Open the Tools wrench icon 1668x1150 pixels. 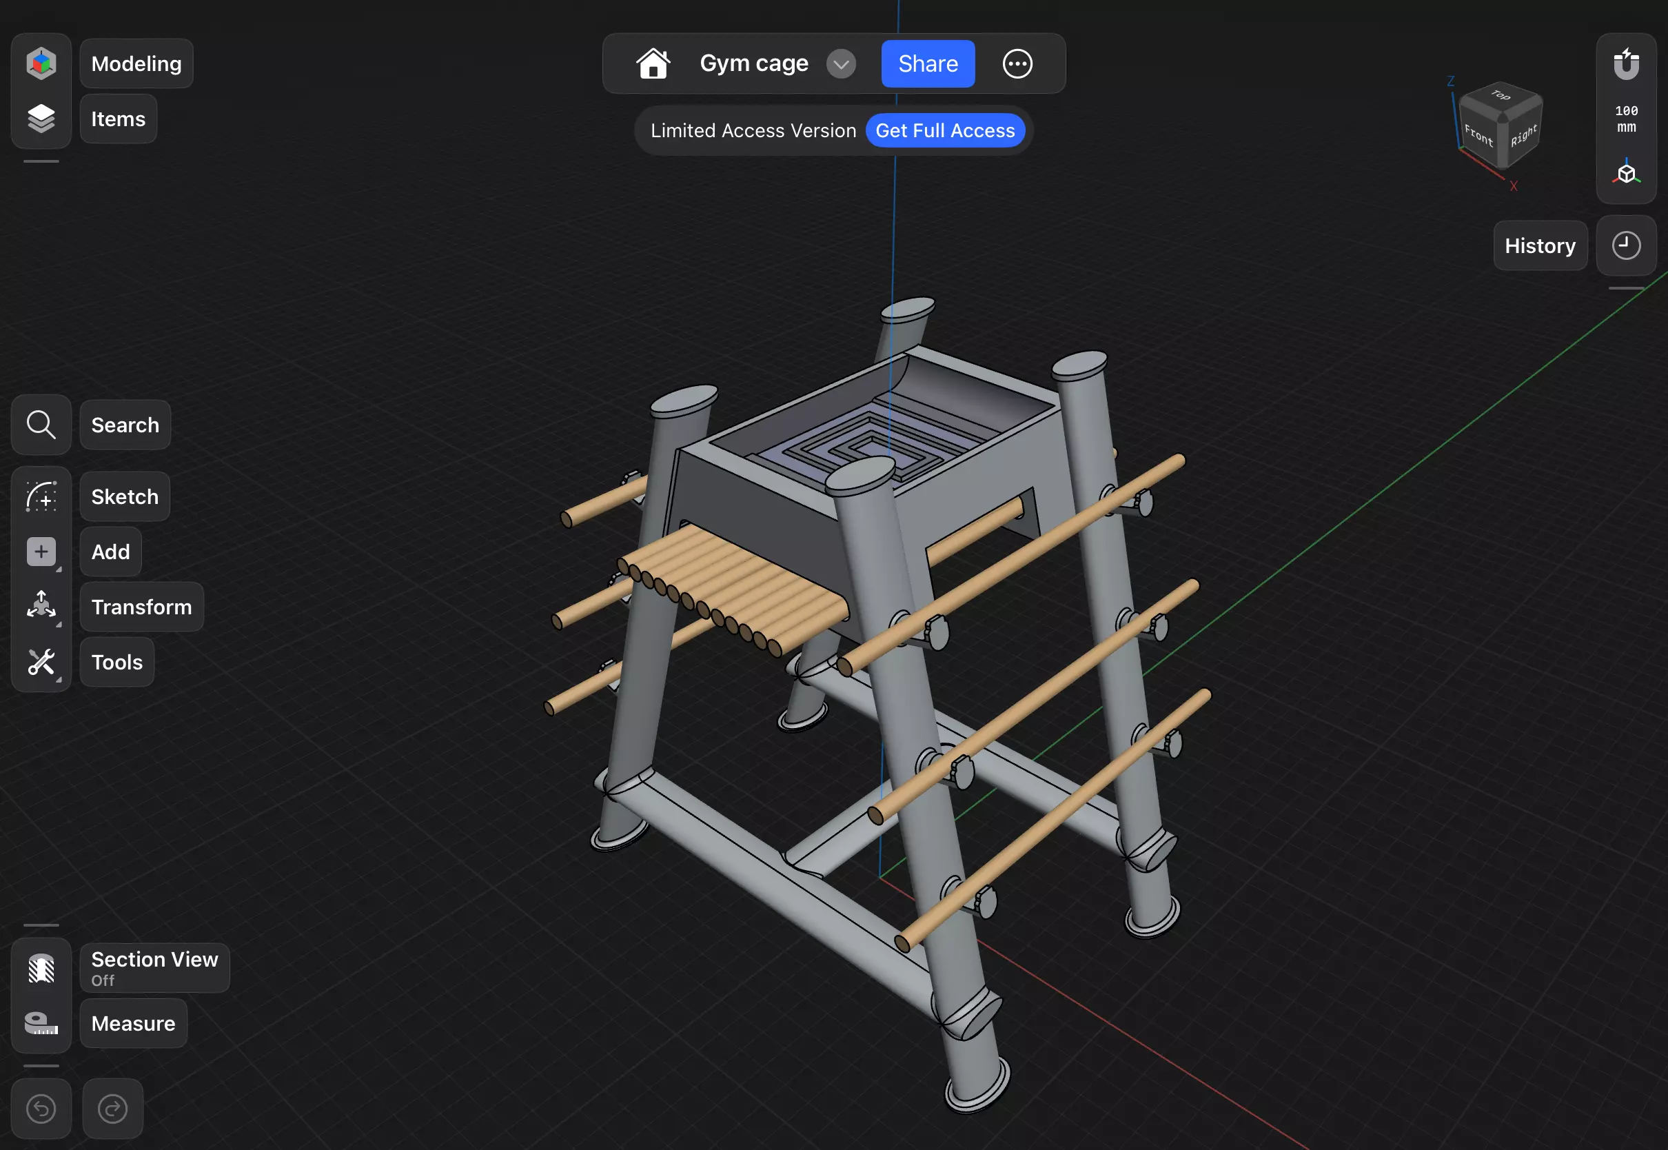pyautogui.click(x=41, y=662)
